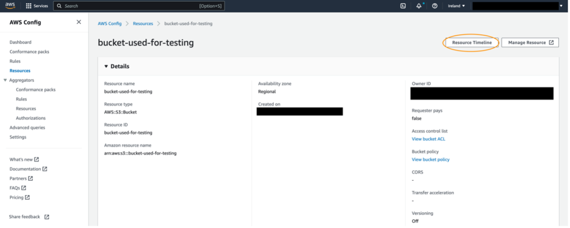570x228 pixels.
Task: Click the AWS::S3::Bucket resource type text
Action: click(x=120, y=112)
